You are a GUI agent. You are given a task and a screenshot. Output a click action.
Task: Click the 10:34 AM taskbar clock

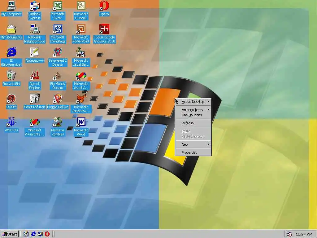coord(304,234)
